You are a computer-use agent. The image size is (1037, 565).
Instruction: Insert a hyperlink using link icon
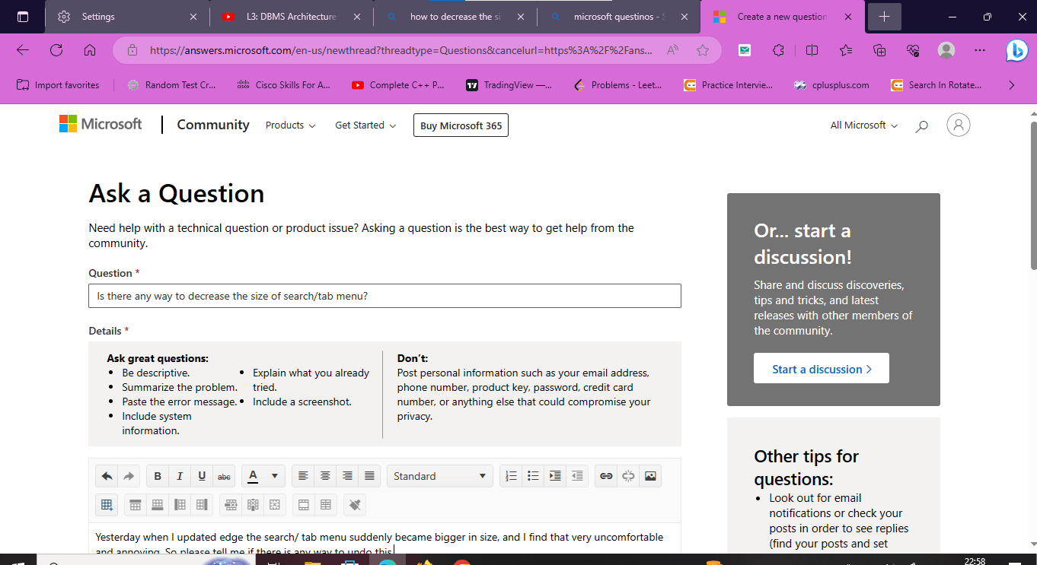click(606, 476)
